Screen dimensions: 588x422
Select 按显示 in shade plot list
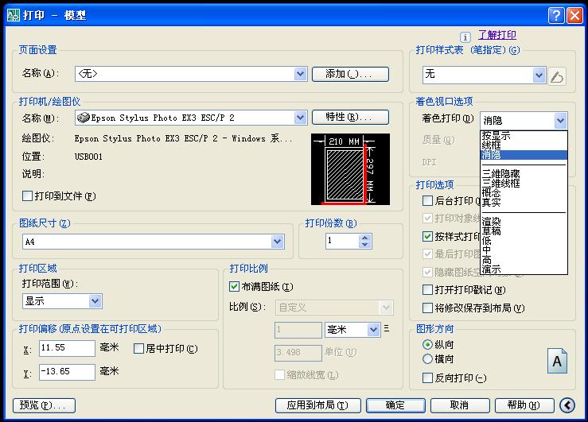tap(524, 135)
